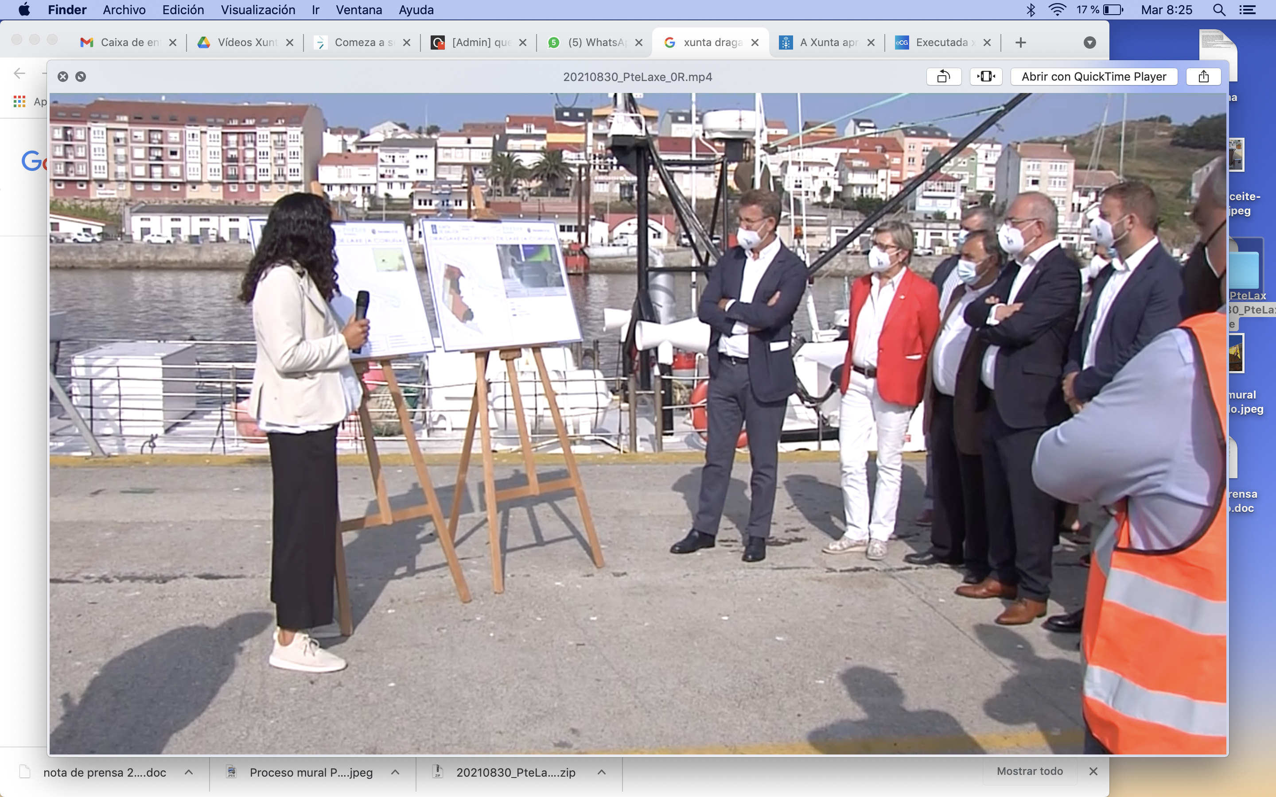1276x797 pixels.
Task: Switch to the Vídeos Xunta Drive tab
Action: (x=247, y=42)
